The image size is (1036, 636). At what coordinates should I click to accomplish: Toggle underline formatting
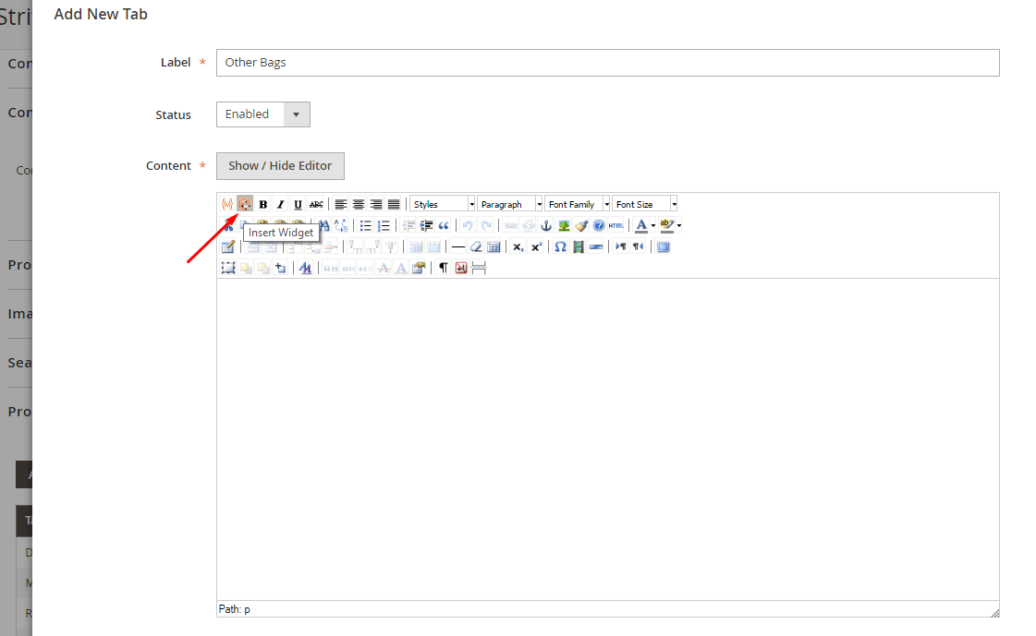pos(298,204)
